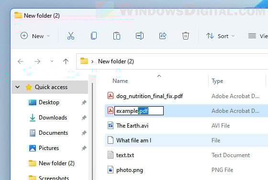Click the Cut scissors icon
Viewport: 268px width, 180px height.
tap(71, 36)
